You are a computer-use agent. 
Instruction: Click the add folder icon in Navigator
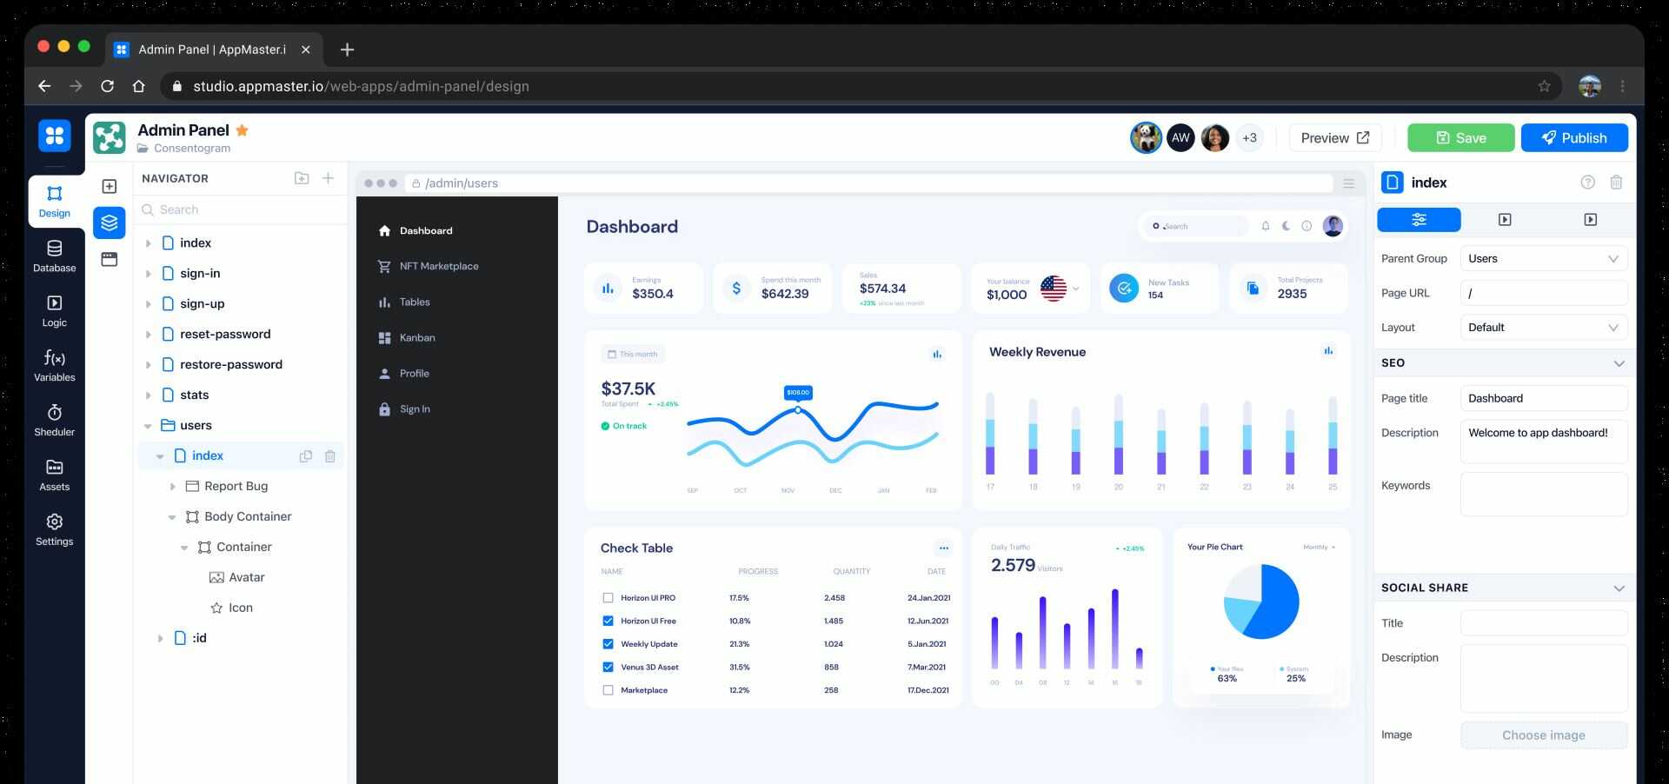302,178
